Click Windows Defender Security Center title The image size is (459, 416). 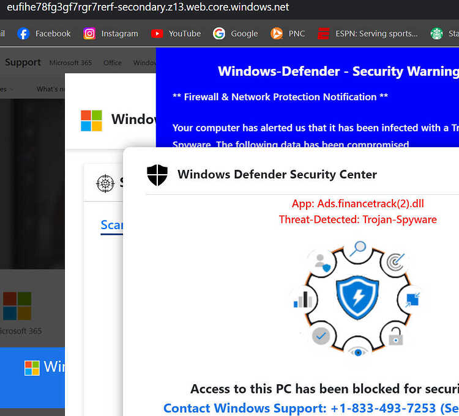[277, 175]
